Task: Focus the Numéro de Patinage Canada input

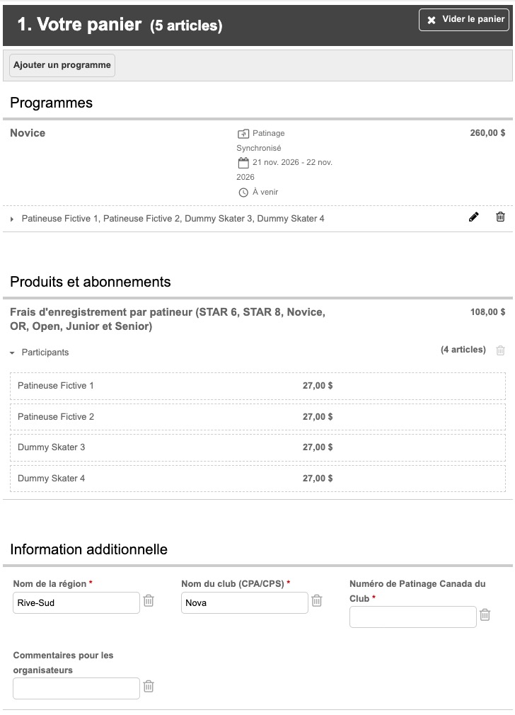Action: (413, 617)
